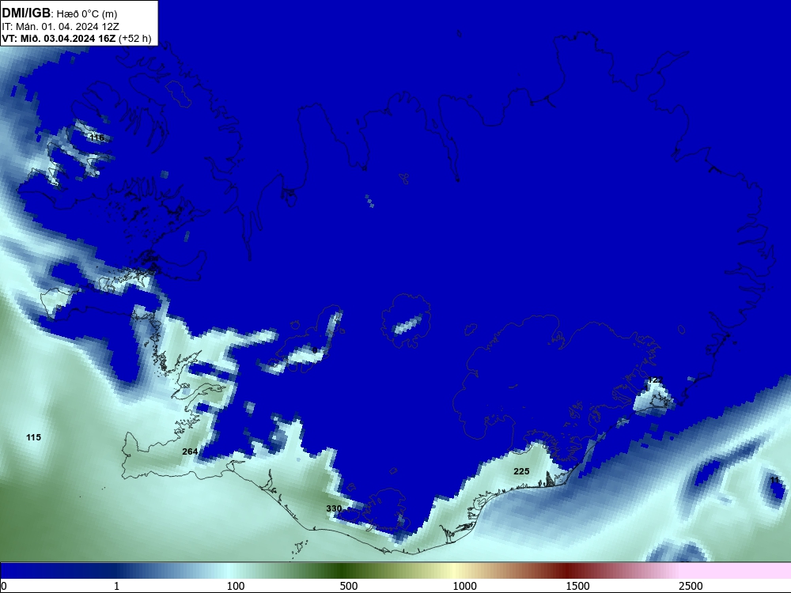This screenshot has width=791, height=593.
Task: Click the 264 value on the map
Action: click(190, 451)
